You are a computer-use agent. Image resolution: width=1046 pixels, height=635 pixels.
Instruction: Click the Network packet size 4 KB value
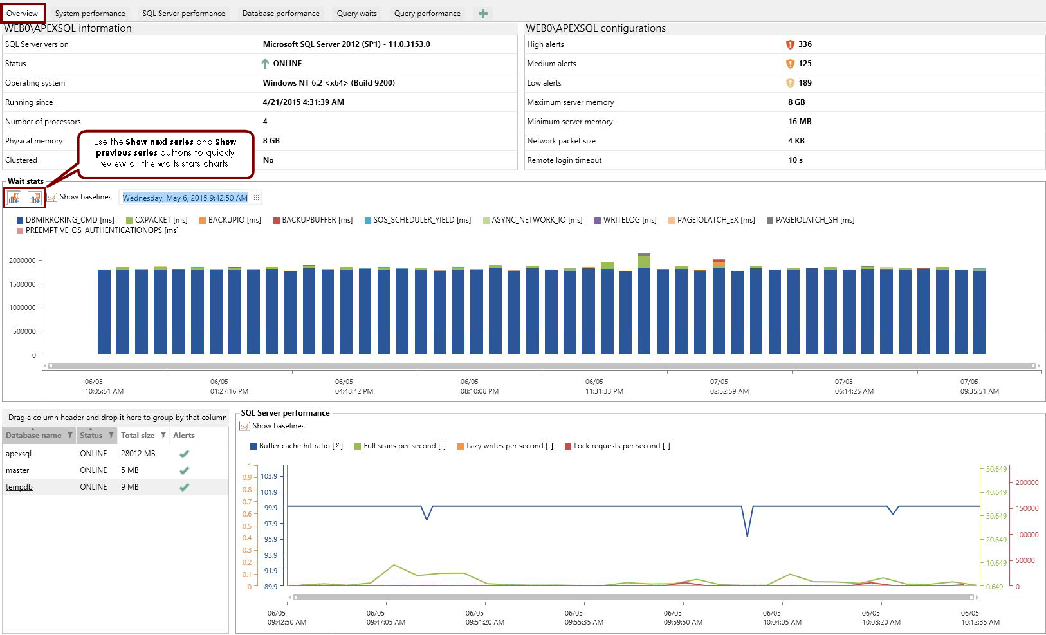pyautogui.click(x=796, y=141)
